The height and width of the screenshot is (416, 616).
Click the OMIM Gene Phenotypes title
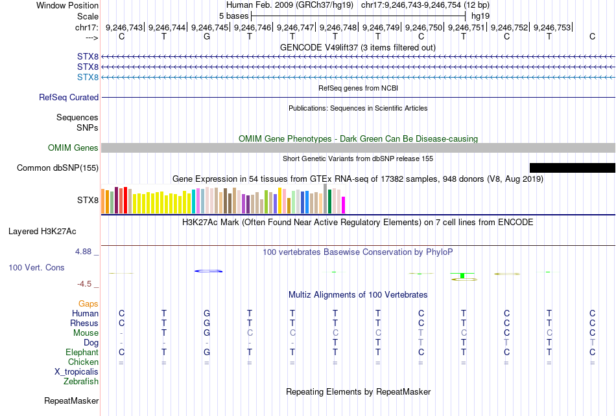coord(358,139)
